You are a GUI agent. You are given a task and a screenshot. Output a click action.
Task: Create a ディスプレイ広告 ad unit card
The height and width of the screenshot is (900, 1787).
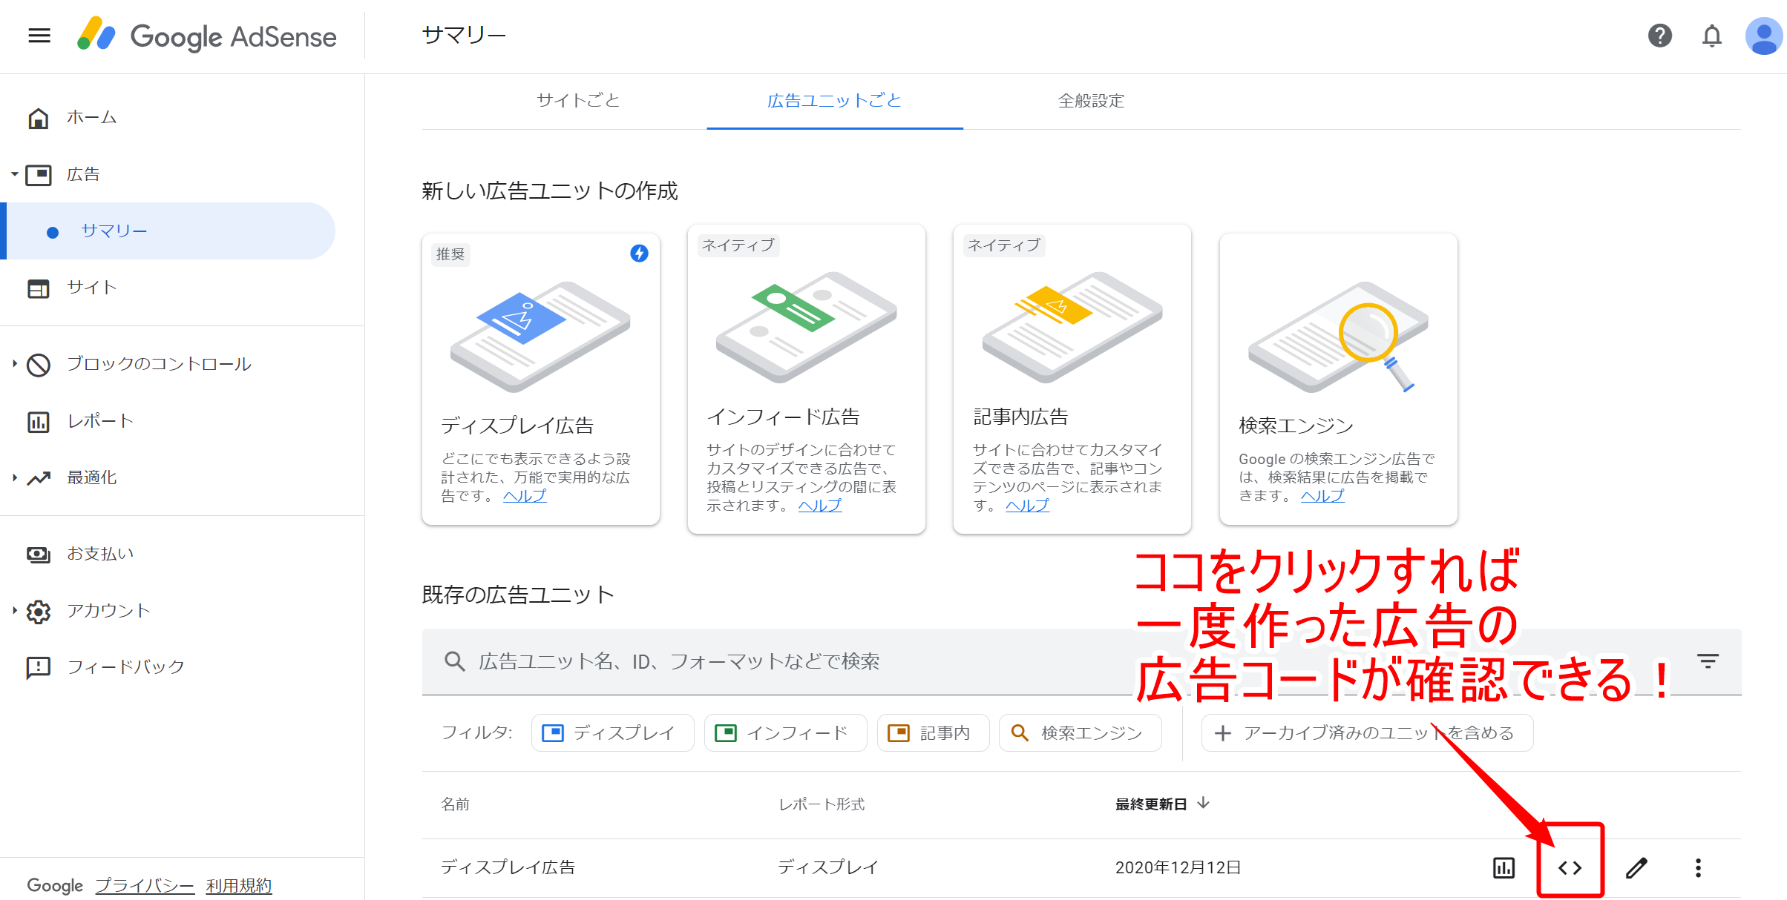pyautogui.click(x=541, y=380)
